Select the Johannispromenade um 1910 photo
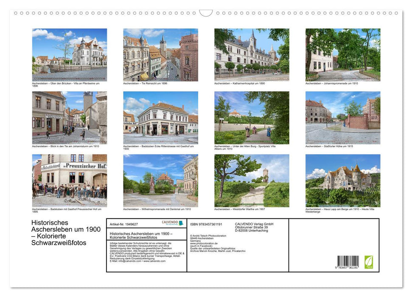The width and height of the screenshot is (412, 297). 343,54
